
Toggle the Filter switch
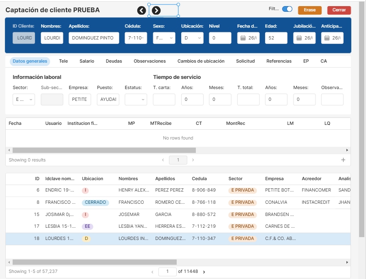point(287,9)
